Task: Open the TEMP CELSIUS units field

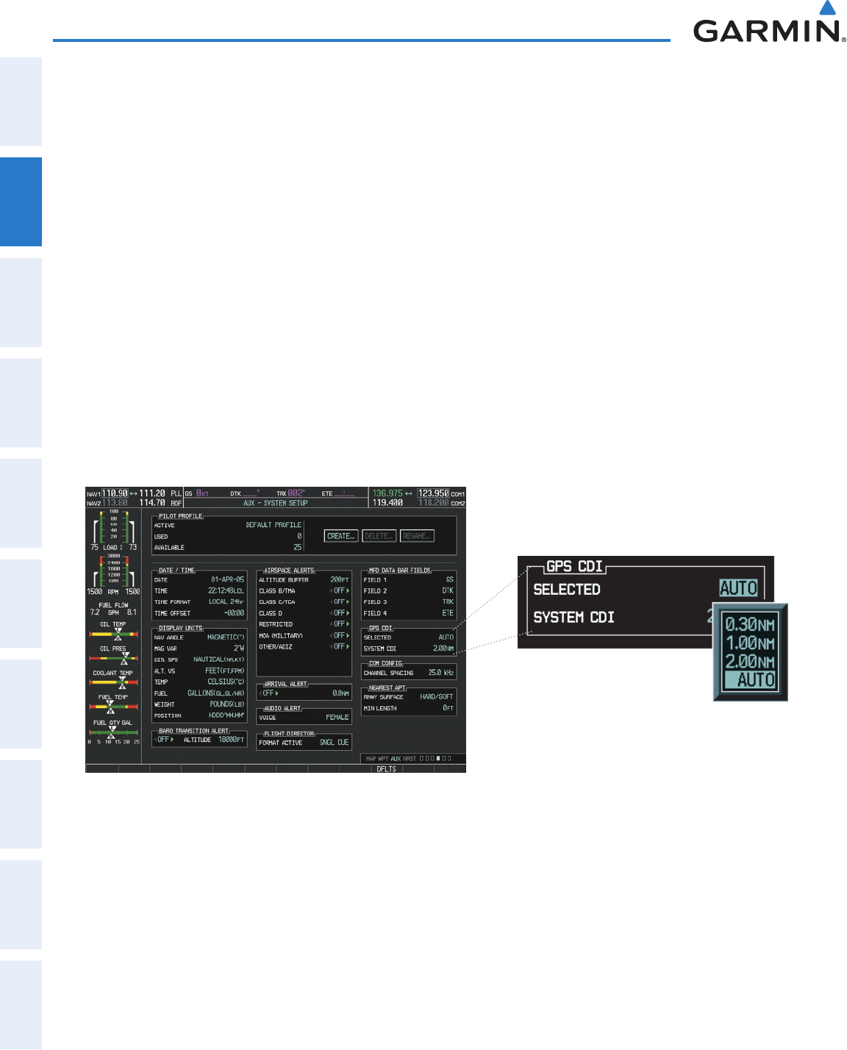Action: tap(226, 682)
